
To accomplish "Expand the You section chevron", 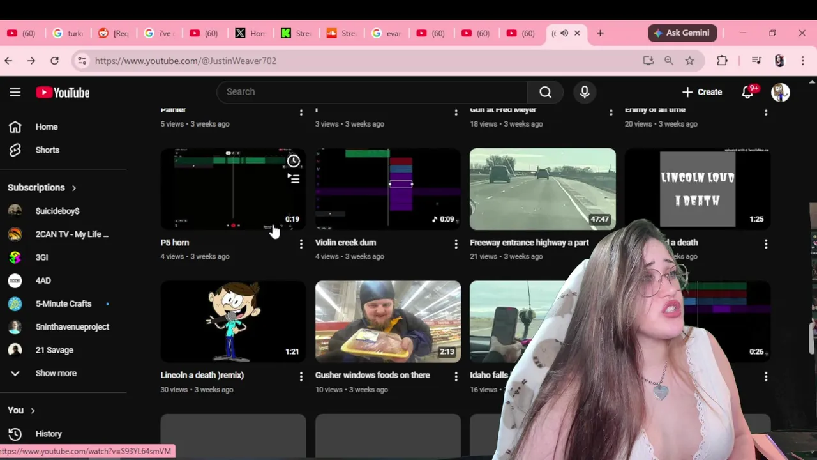I will 33,411.
